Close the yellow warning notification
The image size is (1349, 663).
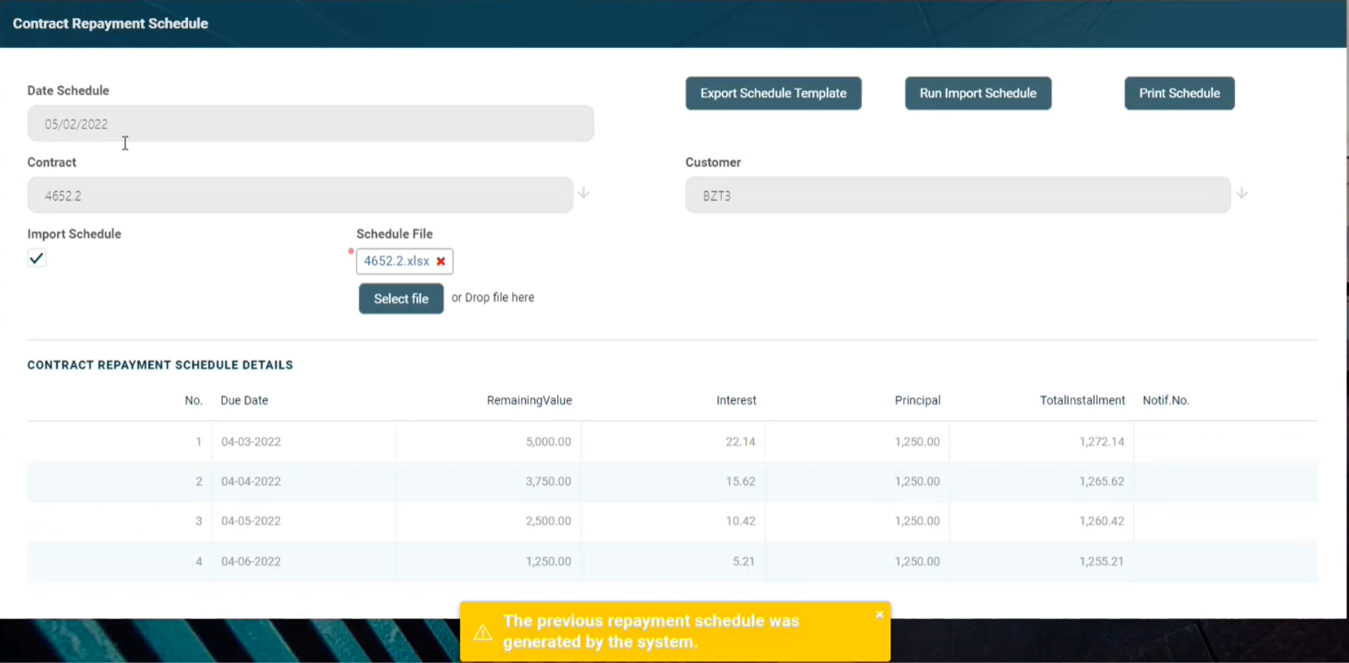[879, 615]
